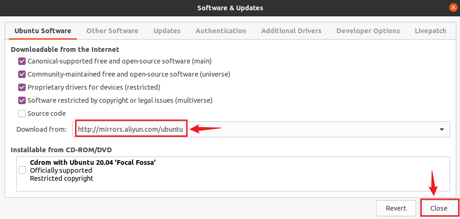This screenshot has width=460, height=219.
Task: Open the Other Software tab
Action: click(x=112, y=31)
